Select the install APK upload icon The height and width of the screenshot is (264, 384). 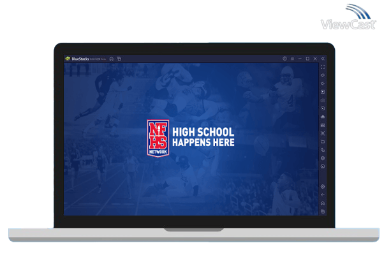[323, 117]
